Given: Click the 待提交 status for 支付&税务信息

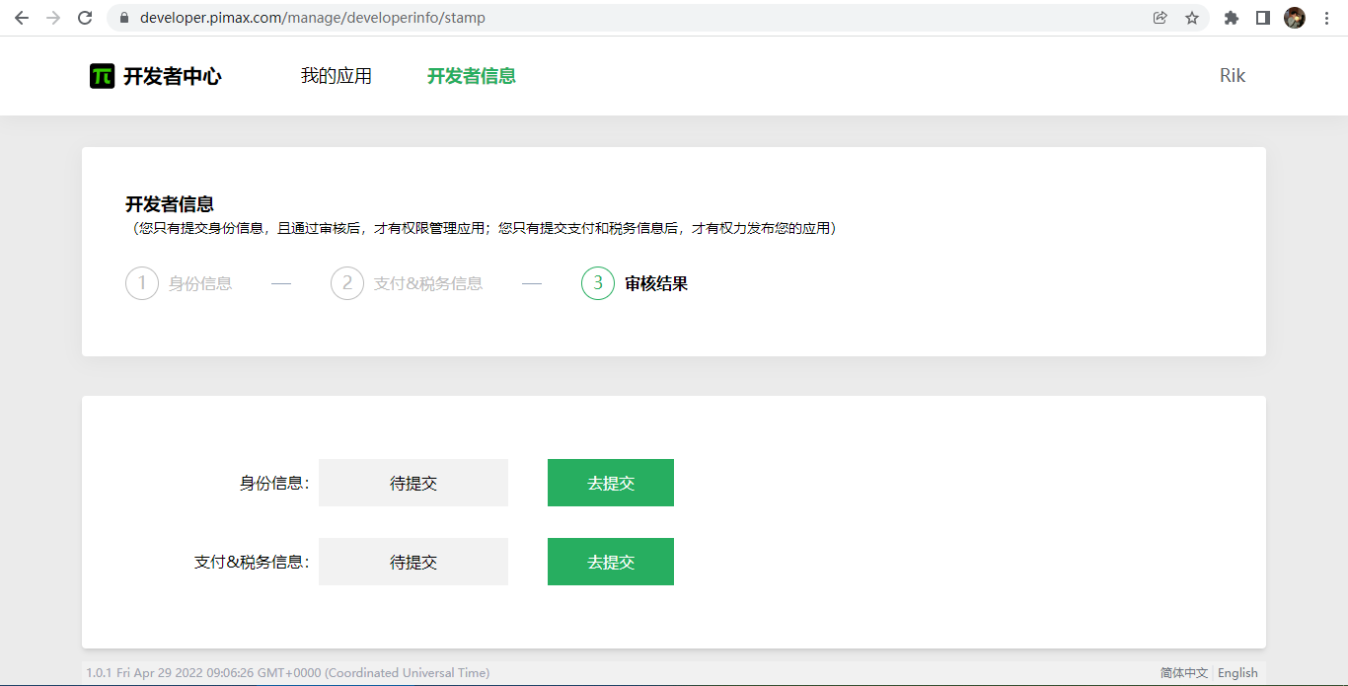Looking at the screenshot, I should coord(413,562).
